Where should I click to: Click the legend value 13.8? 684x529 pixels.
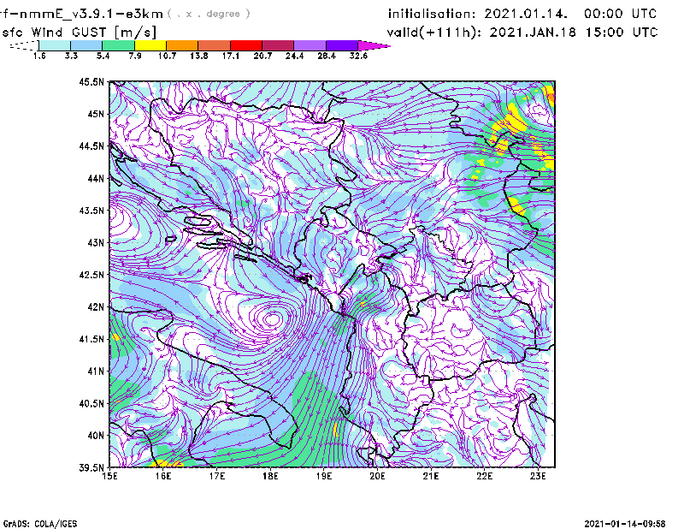coord(198,56)
